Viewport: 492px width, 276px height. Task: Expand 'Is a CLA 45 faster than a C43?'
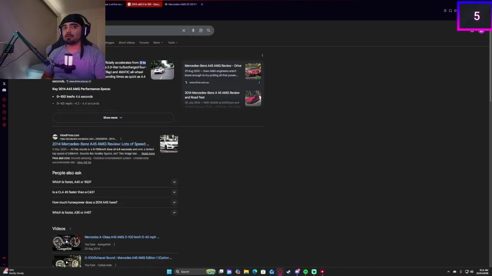pyautogui.click(x=114, y=192)
